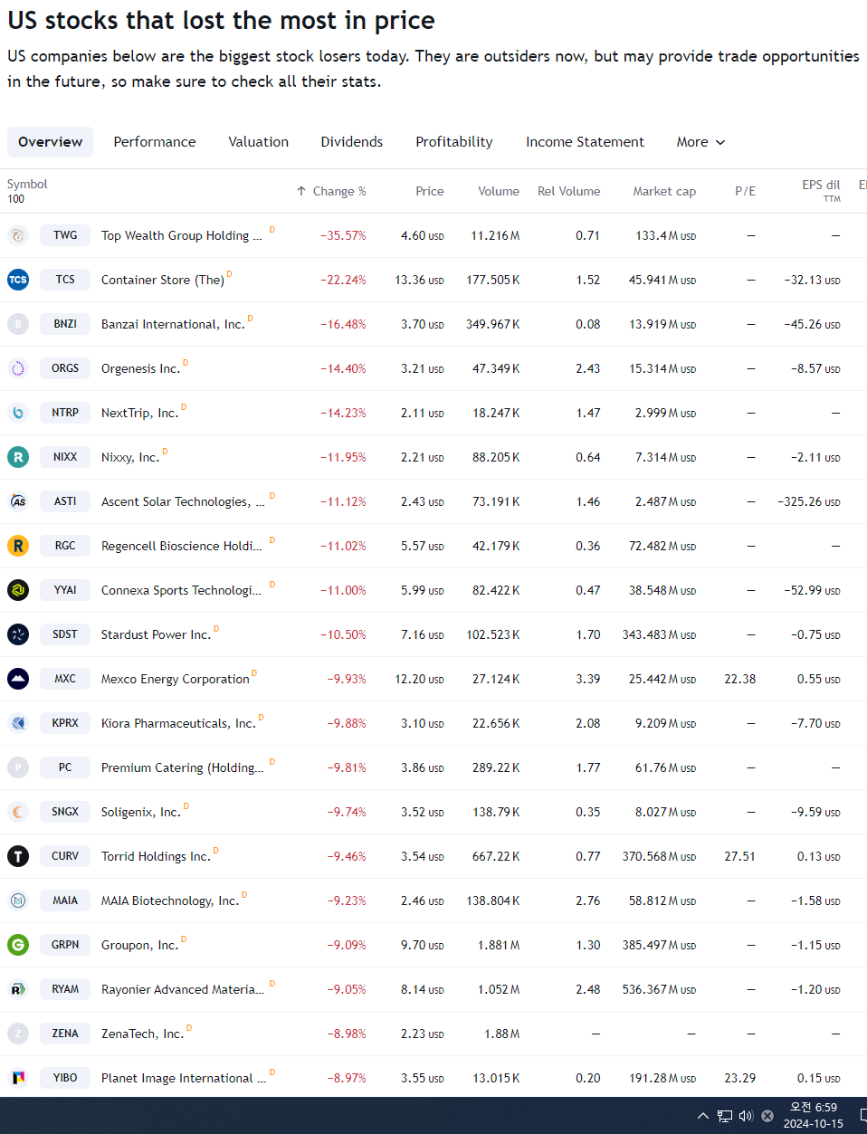
Task: Click the TWG company logo icon
Action: pos(18,235)
